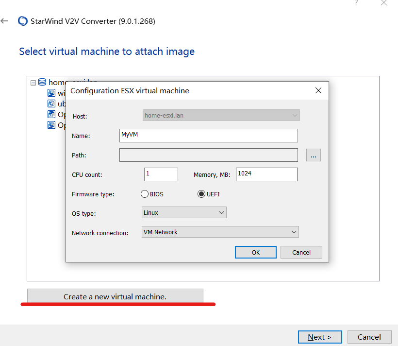Select the host server database icon
This screenshot has height=346, width=398.
click(42, 82)
